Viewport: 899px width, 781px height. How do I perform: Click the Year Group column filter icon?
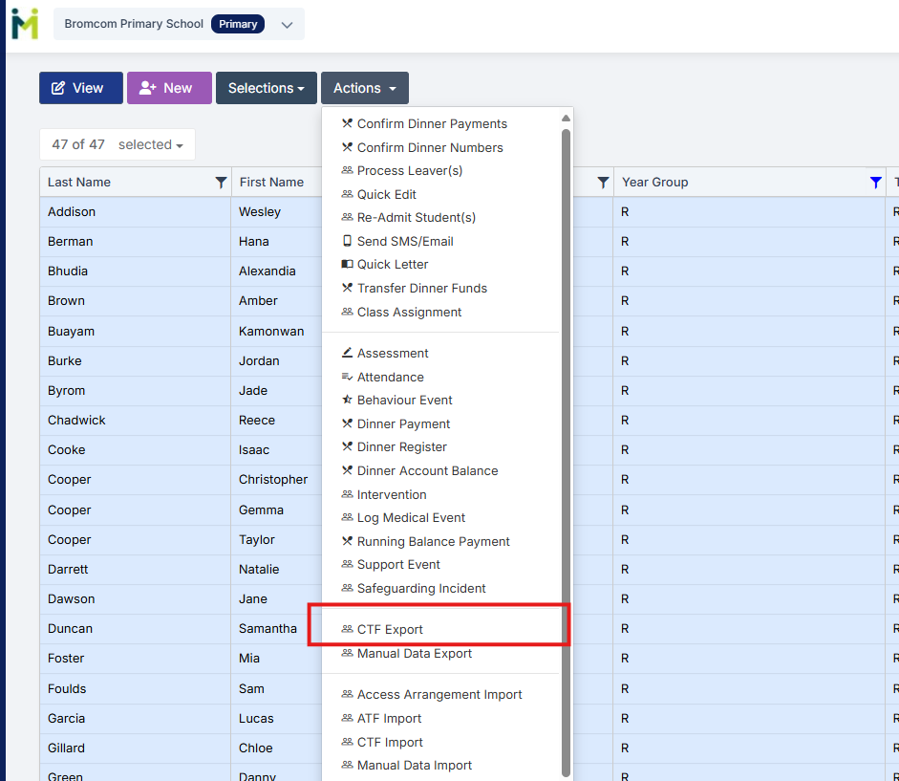pyautogui.click(x=875, y=183)
